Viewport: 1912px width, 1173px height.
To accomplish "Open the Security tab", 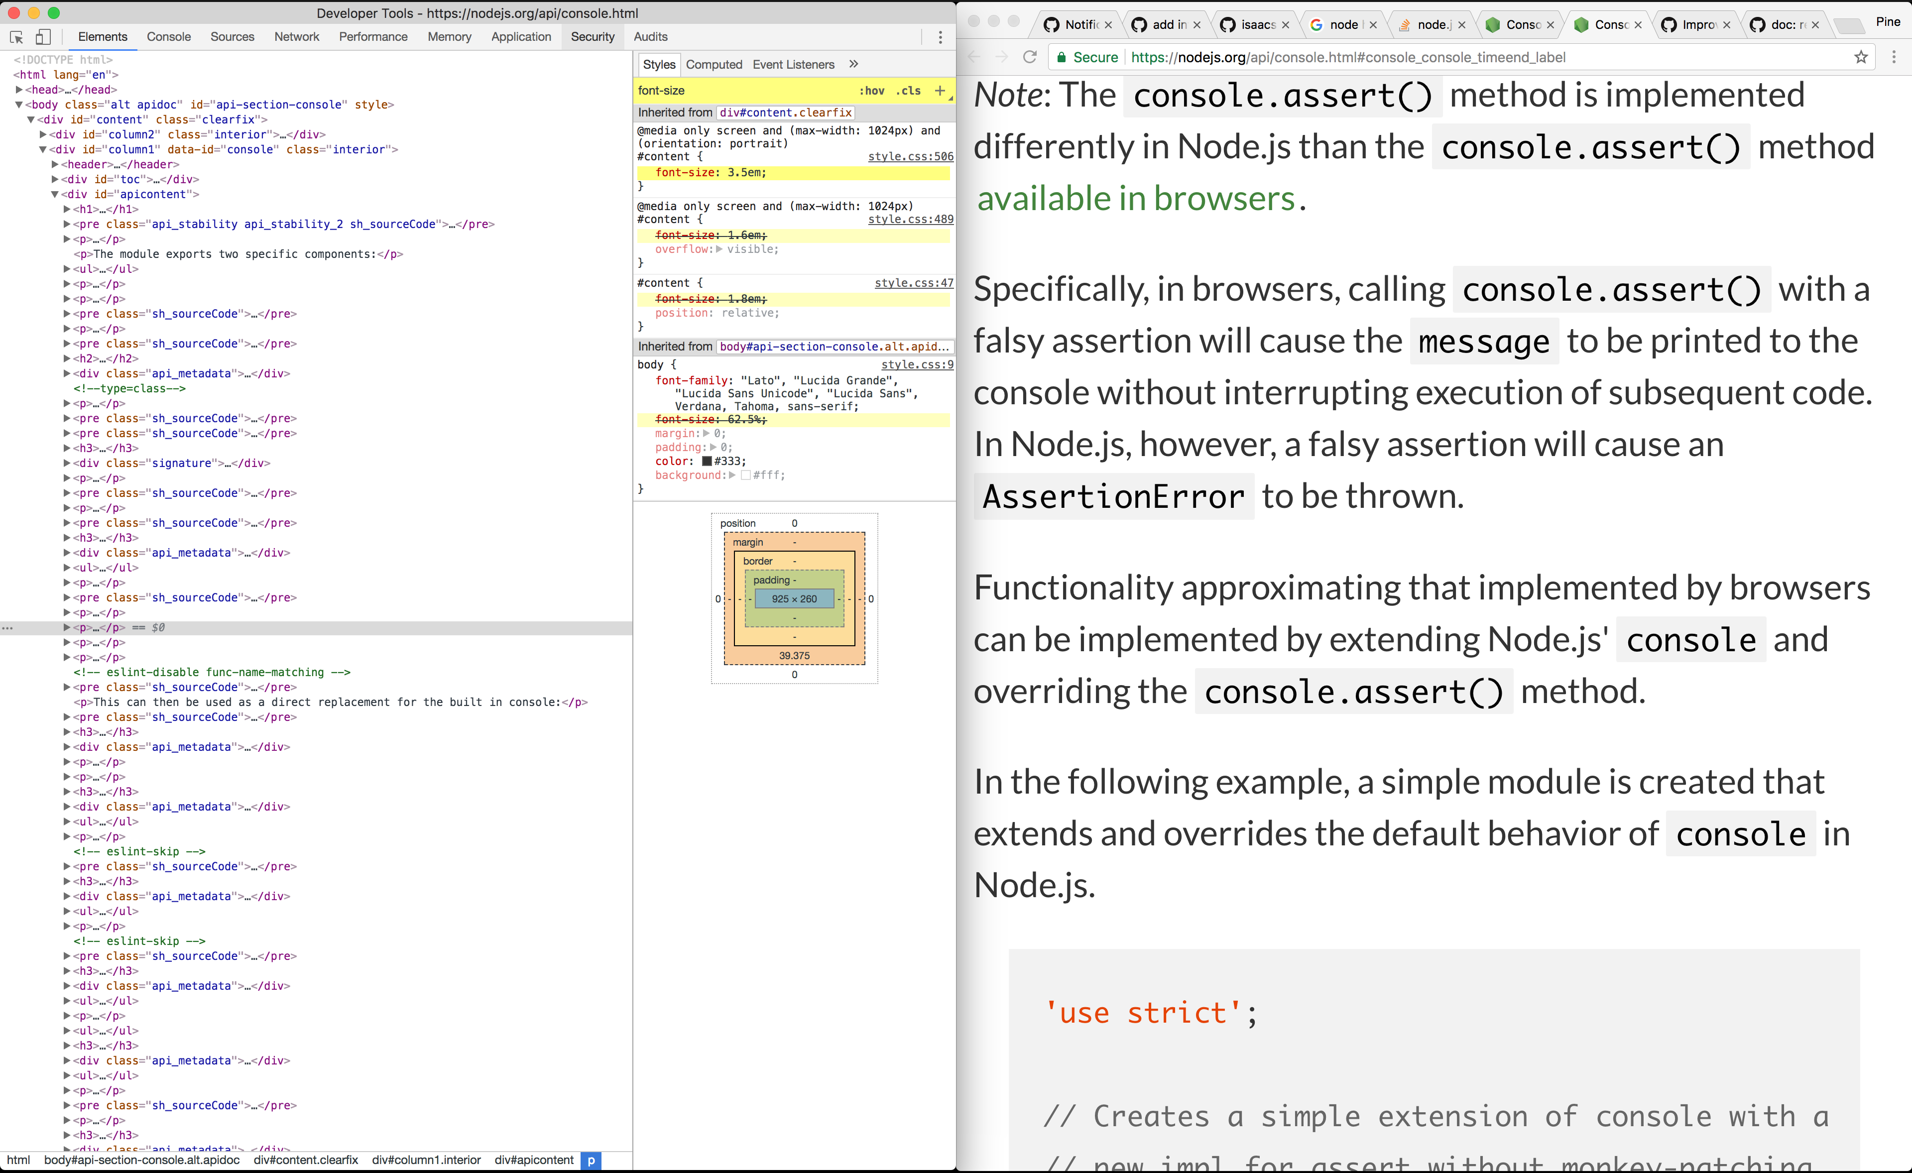I will pos(592,36).
